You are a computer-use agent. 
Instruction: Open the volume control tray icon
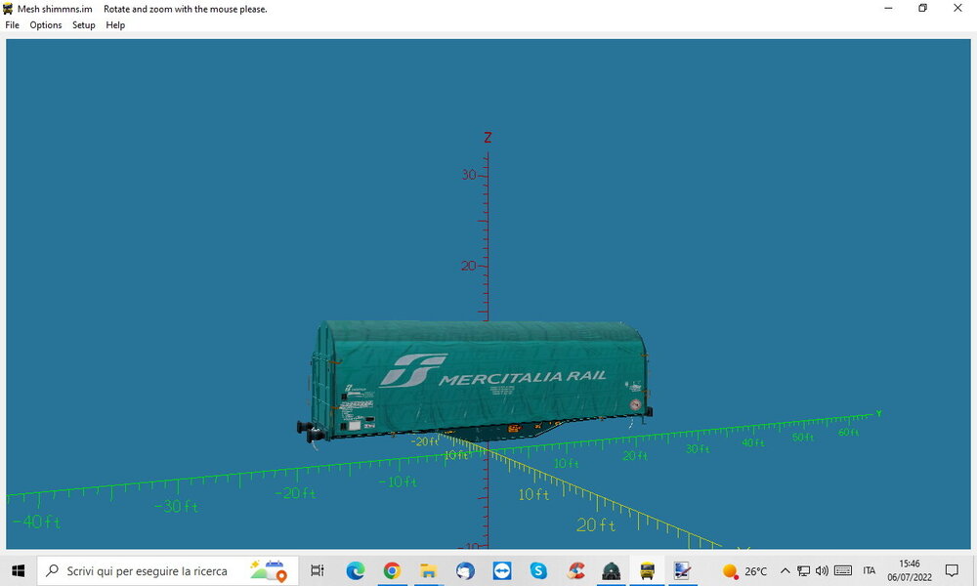click(x=822, y=570)
